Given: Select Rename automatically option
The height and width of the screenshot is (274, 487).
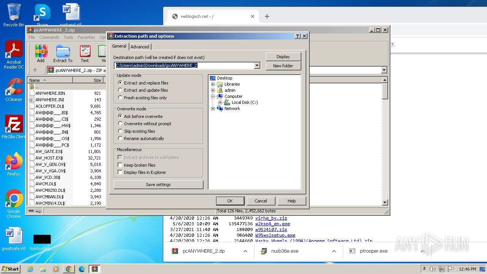Looking at the screenshot, I should coord(141,139).
